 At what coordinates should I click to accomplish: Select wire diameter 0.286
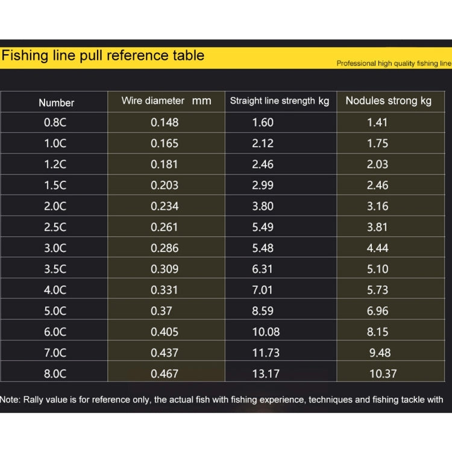pyautogui.click(x=165, y=248)
